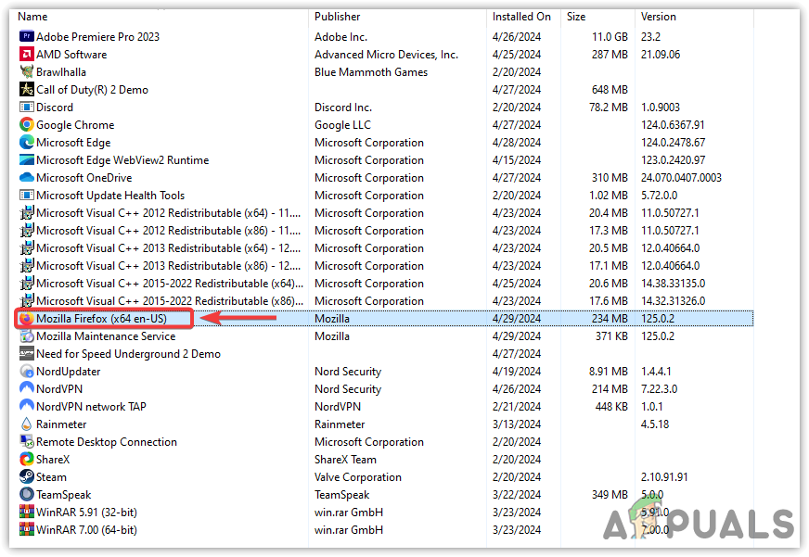This screenshot has width=809, height=557.
Task: Click the 11.0 GB size value
Action: click(x=610, y=37)
